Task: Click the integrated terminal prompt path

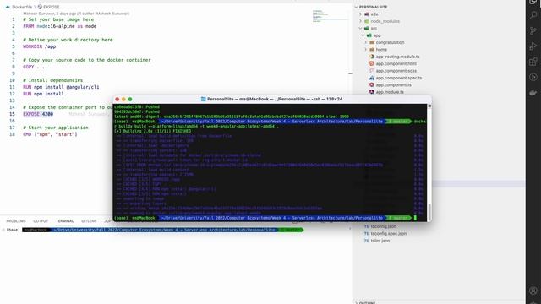Action: pyautogui.click(x=164, y=230)
